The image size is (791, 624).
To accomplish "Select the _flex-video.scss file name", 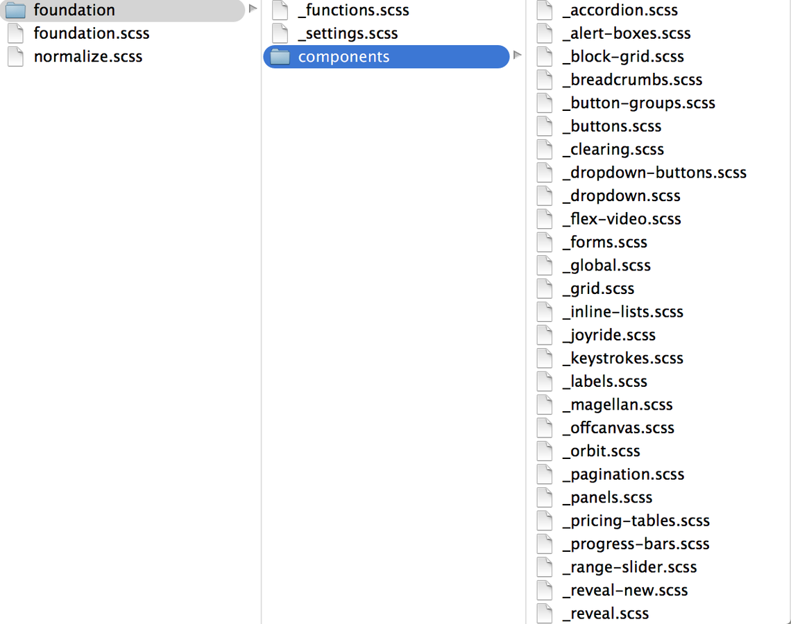I will point(622,219).
